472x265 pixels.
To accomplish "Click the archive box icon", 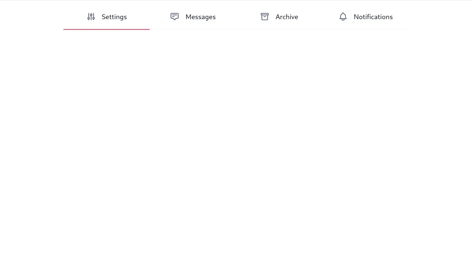I will (265, 17).
